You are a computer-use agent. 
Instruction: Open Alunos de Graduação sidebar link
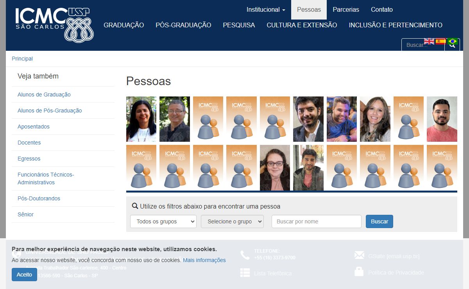pyautogui.click(x=44, y=95)
